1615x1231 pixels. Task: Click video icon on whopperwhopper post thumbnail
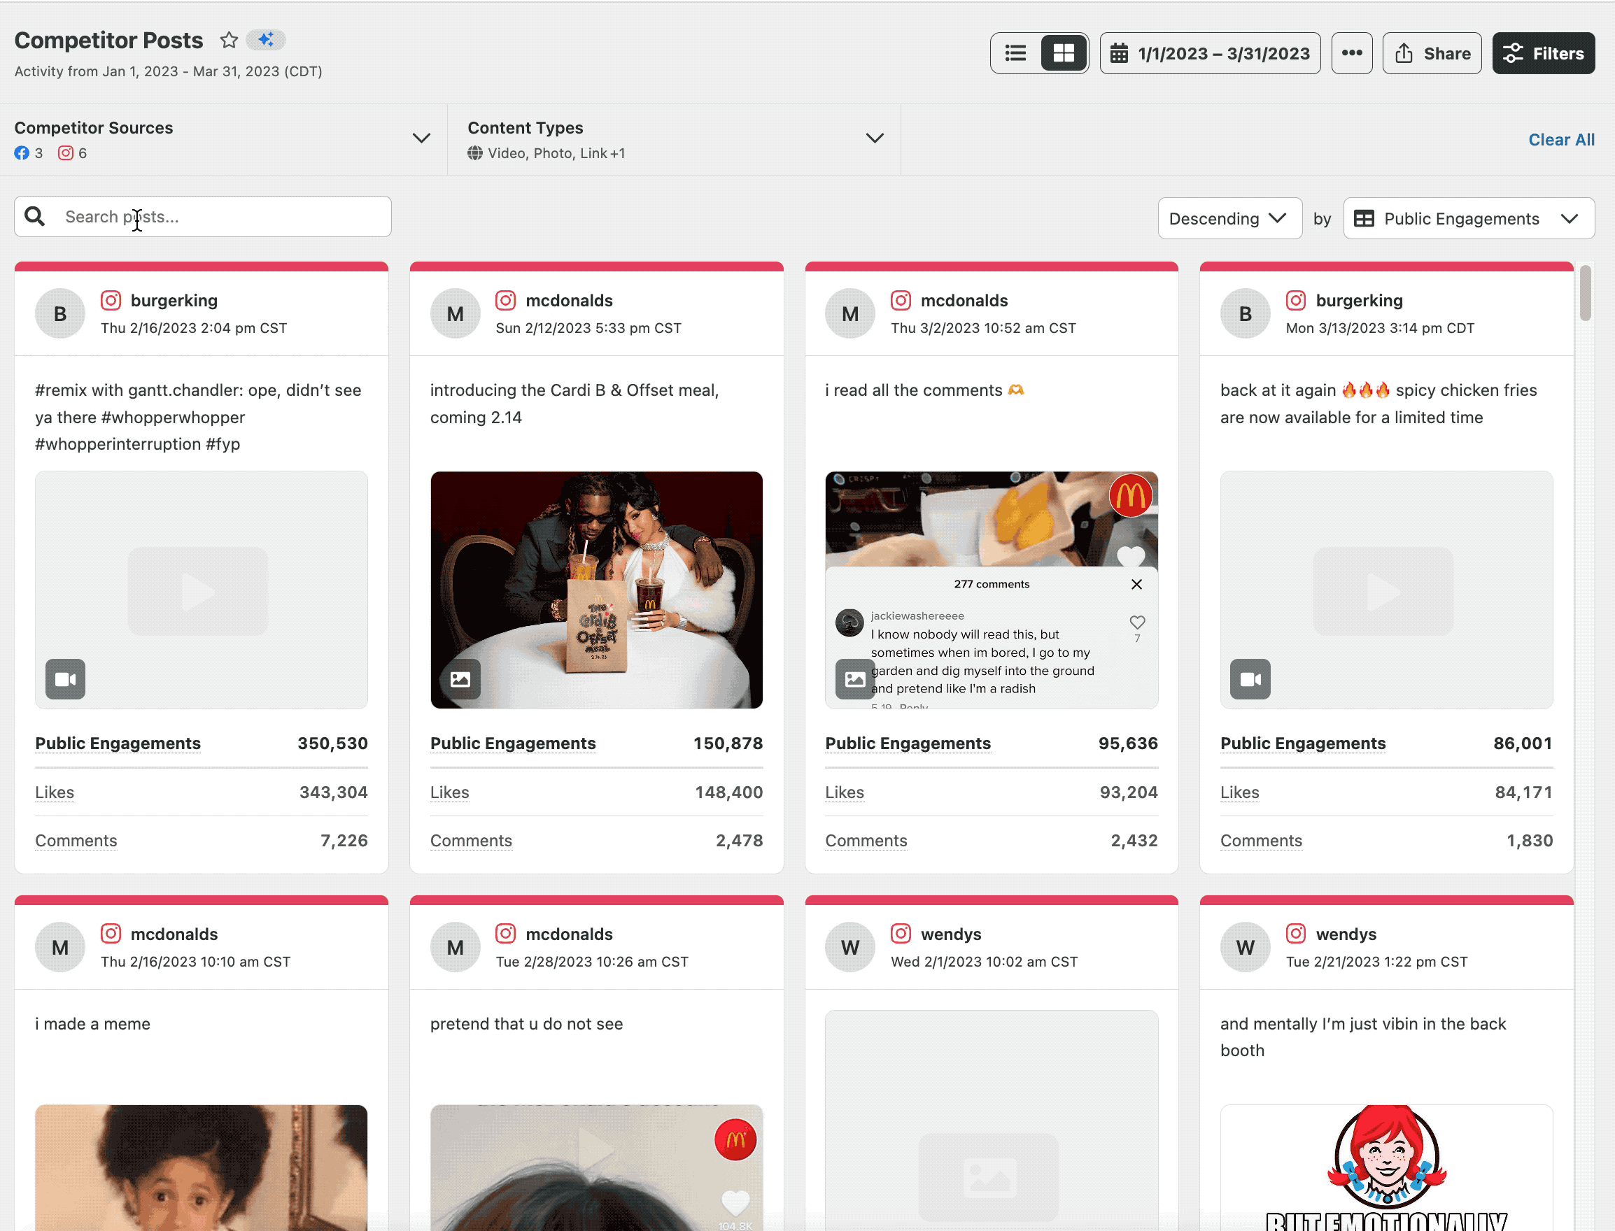click(65, 679)
